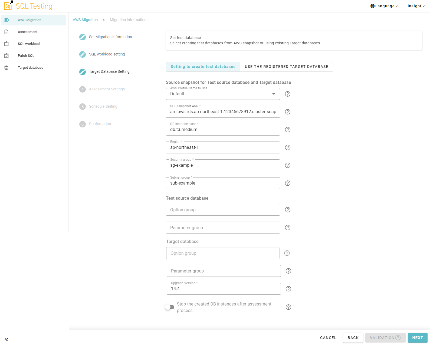This screenshot has height=345, width=430.
Task: Open help for DB instance class
Action: click(x=288, y=130)
